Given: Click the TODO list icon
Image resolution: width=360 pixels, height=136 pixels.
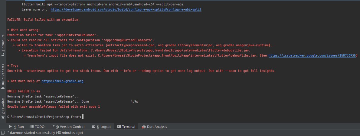Looking at the screenshot, I should click(x=31, y=127).
